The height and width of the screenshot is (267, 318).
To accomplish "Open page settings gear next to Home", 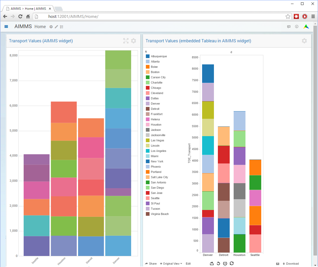I will tap(51, 27).
